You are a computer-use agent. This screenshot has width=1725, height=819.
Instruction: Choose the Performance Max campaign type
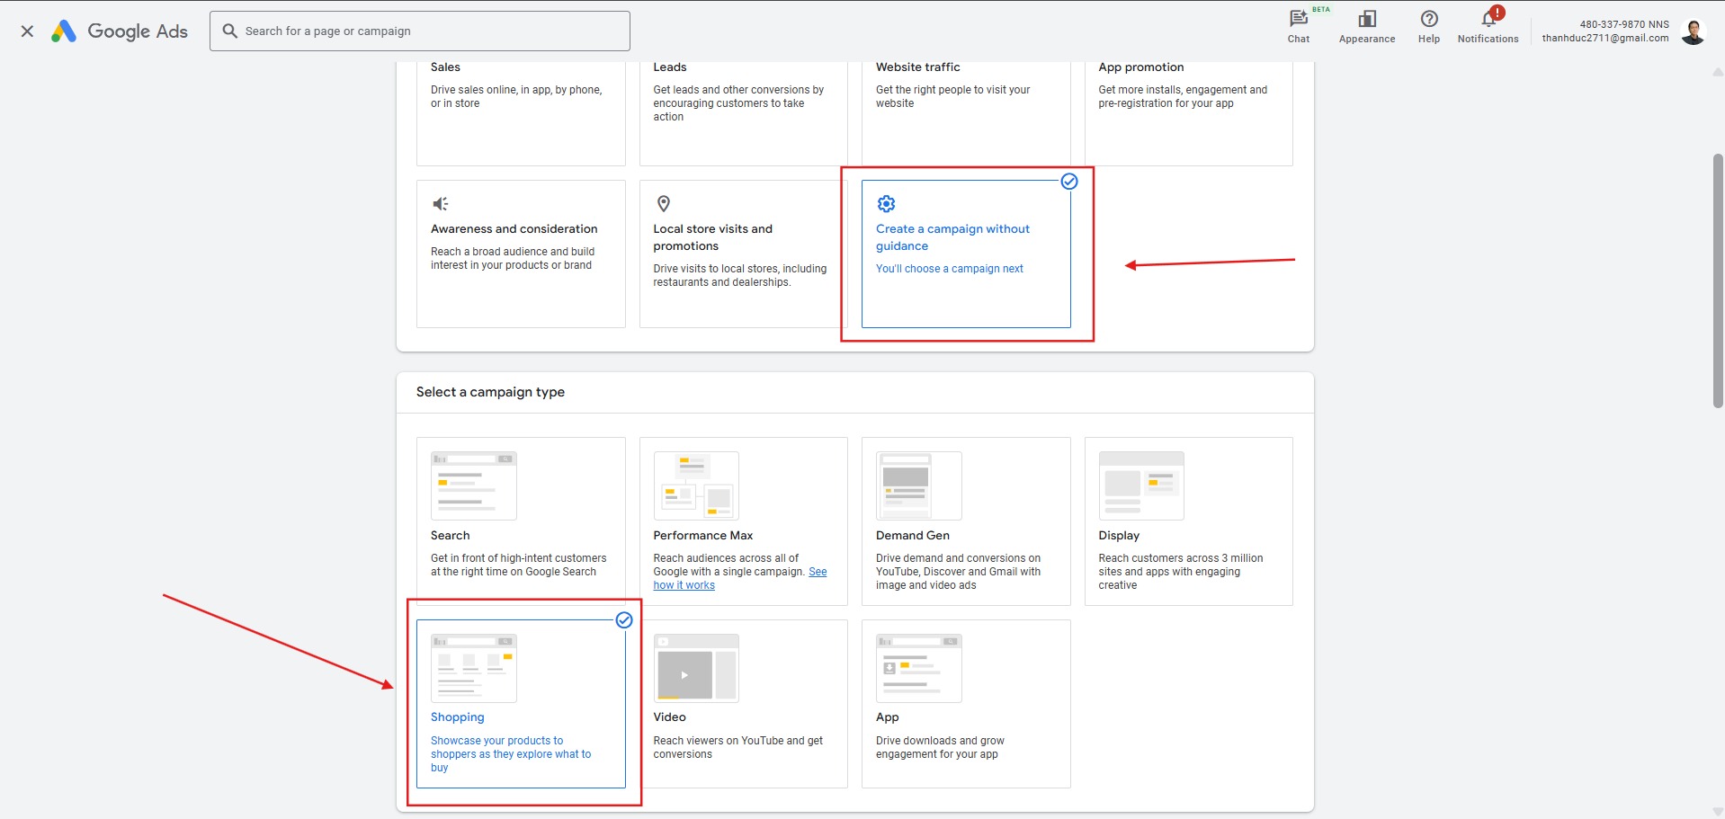coord(744,521)
